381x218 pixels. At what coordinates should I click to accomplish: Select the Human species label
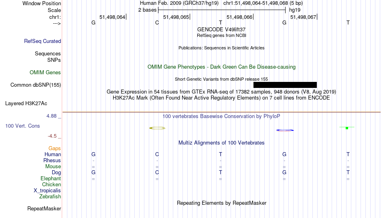point(53,154)
